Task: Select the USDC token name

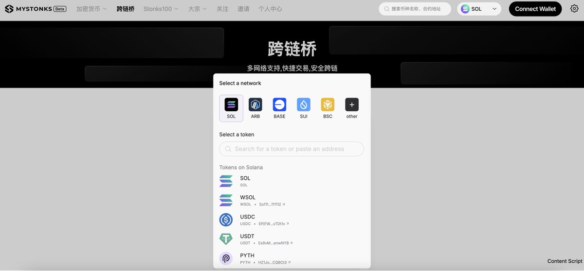Action: [x=247, y=217]
